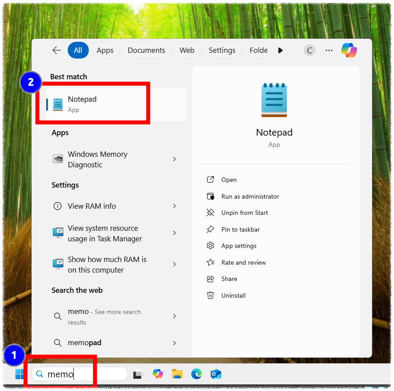Switch to the Web filter tab
394x391 pixels.
(187, 50)
